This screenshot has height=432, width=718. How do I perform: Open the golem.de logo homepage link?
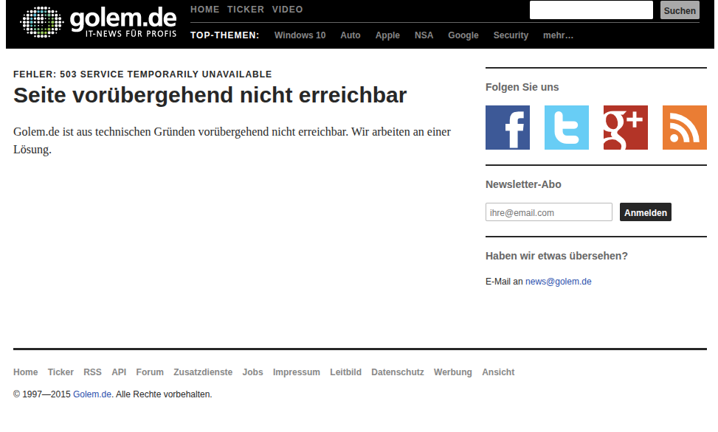pyautogui.click(x=98, y=21)
